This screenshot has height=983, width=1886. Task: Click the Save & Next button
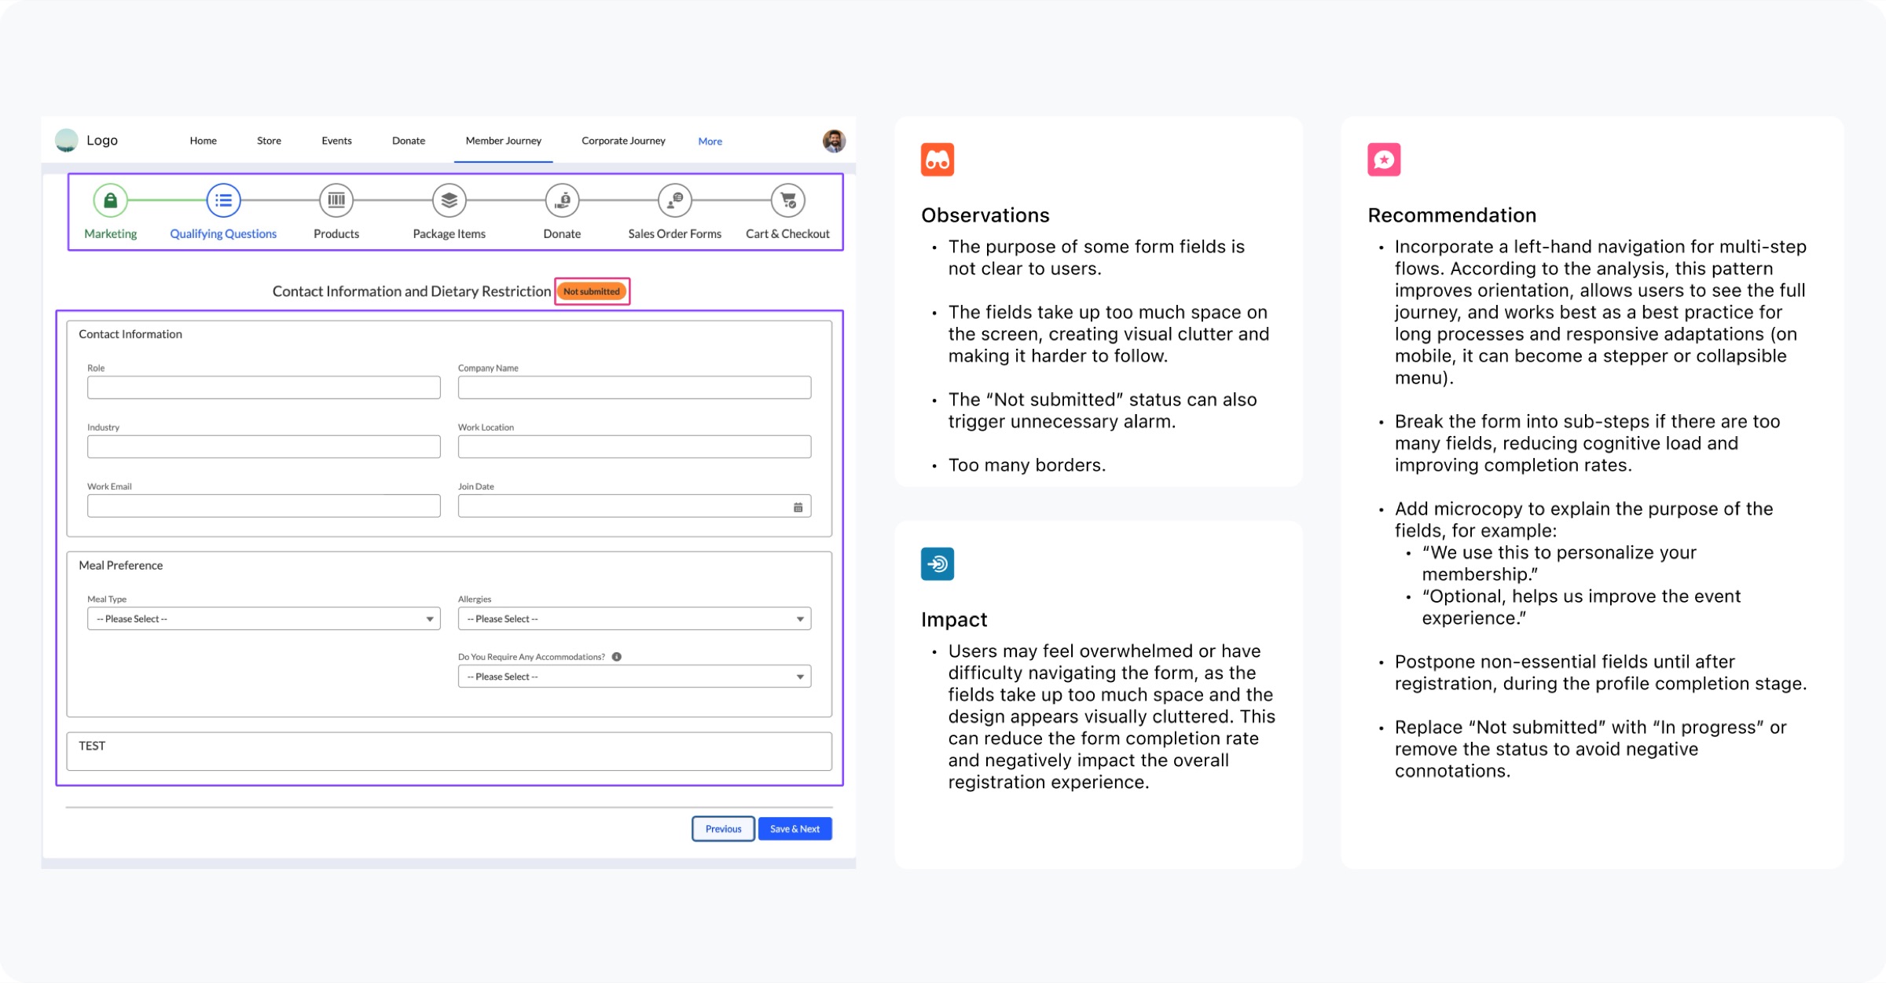pos(794,829)
